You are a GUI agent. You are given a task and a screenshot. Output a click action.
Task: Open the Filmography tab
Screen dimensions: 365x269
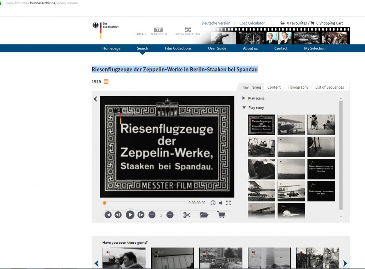coord(298,87)
